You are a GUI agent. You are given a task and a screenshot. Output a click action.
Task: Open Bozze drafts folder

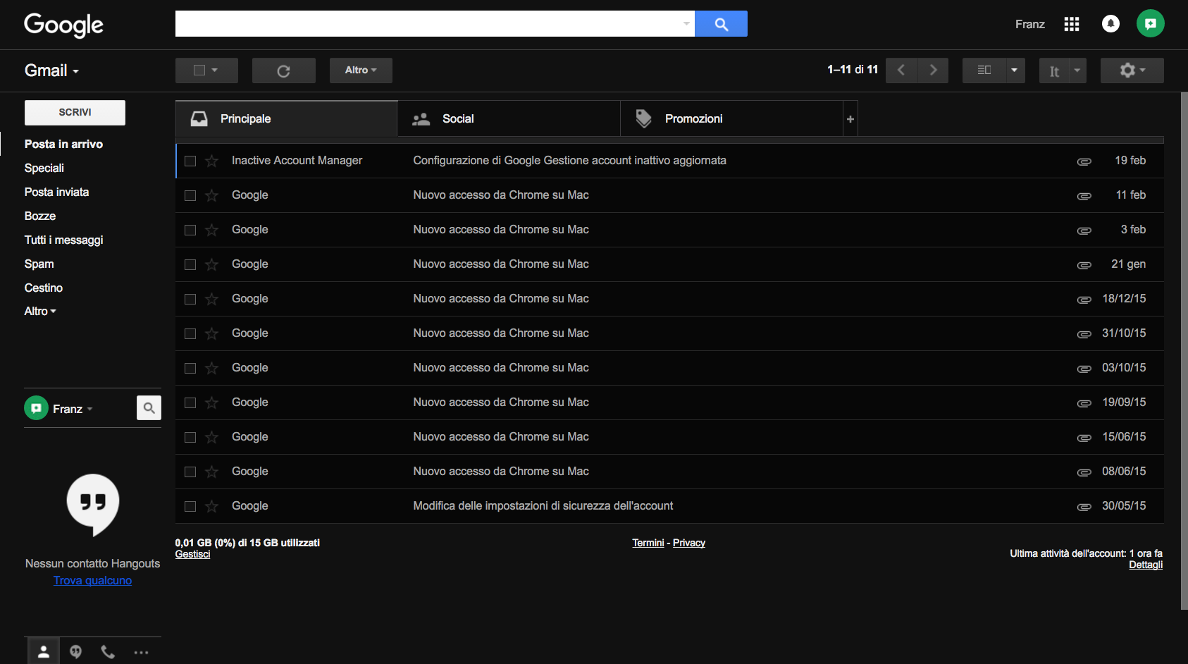click(40, 216)
